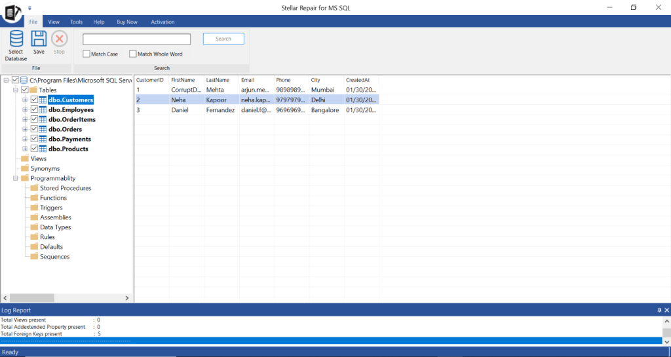Click the Search button

(x=223, y=39)
